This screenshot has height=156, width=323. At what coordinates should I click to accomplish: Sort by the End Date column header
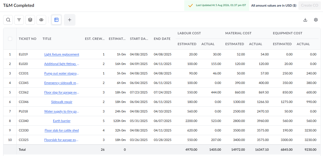pyautogui.click(x=162, y=39)
